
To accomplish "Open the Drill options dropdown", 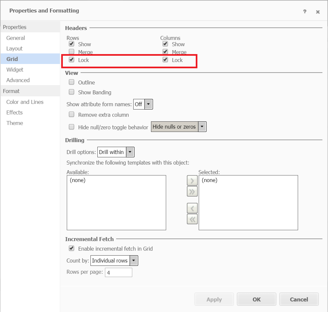I will point(130,152).
